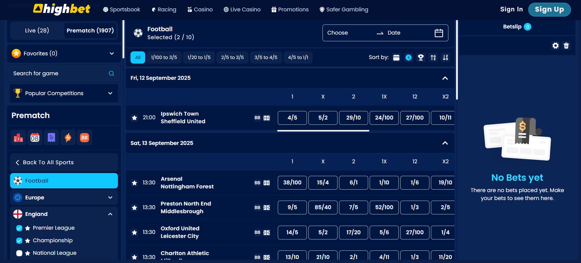The width and height of the screenshot is (581, 263).
Task: Open Sportsbook menu
Action: 122,9
